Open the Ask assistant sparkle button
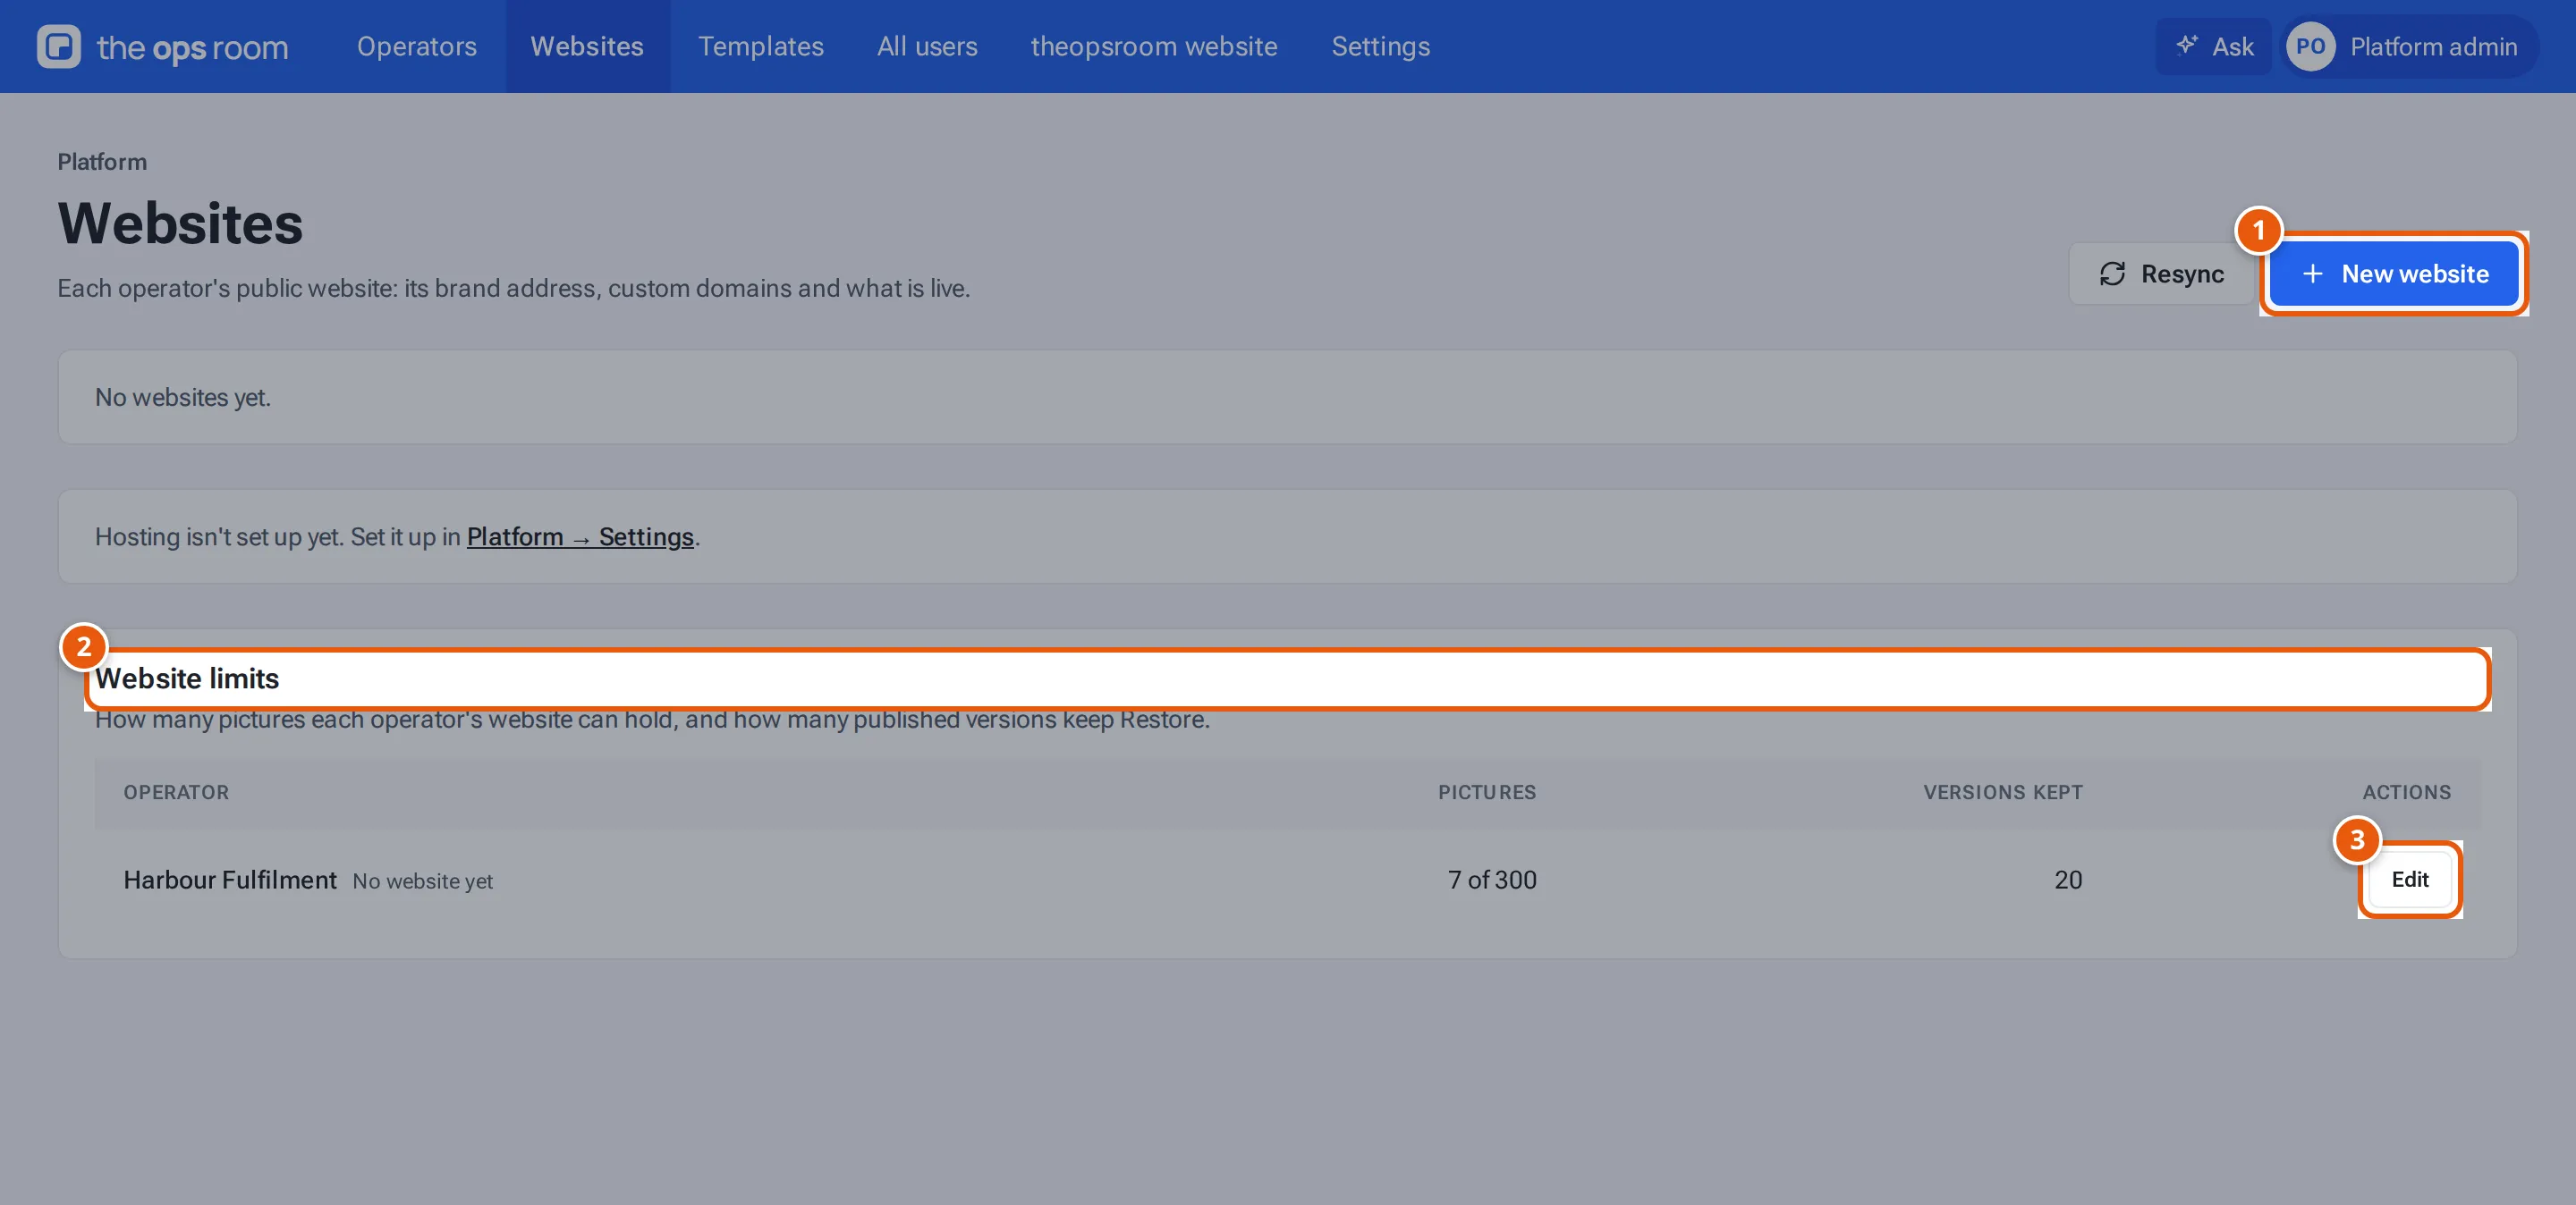The height and width of the screenshot is (1205, 2576). [2213, 46]
